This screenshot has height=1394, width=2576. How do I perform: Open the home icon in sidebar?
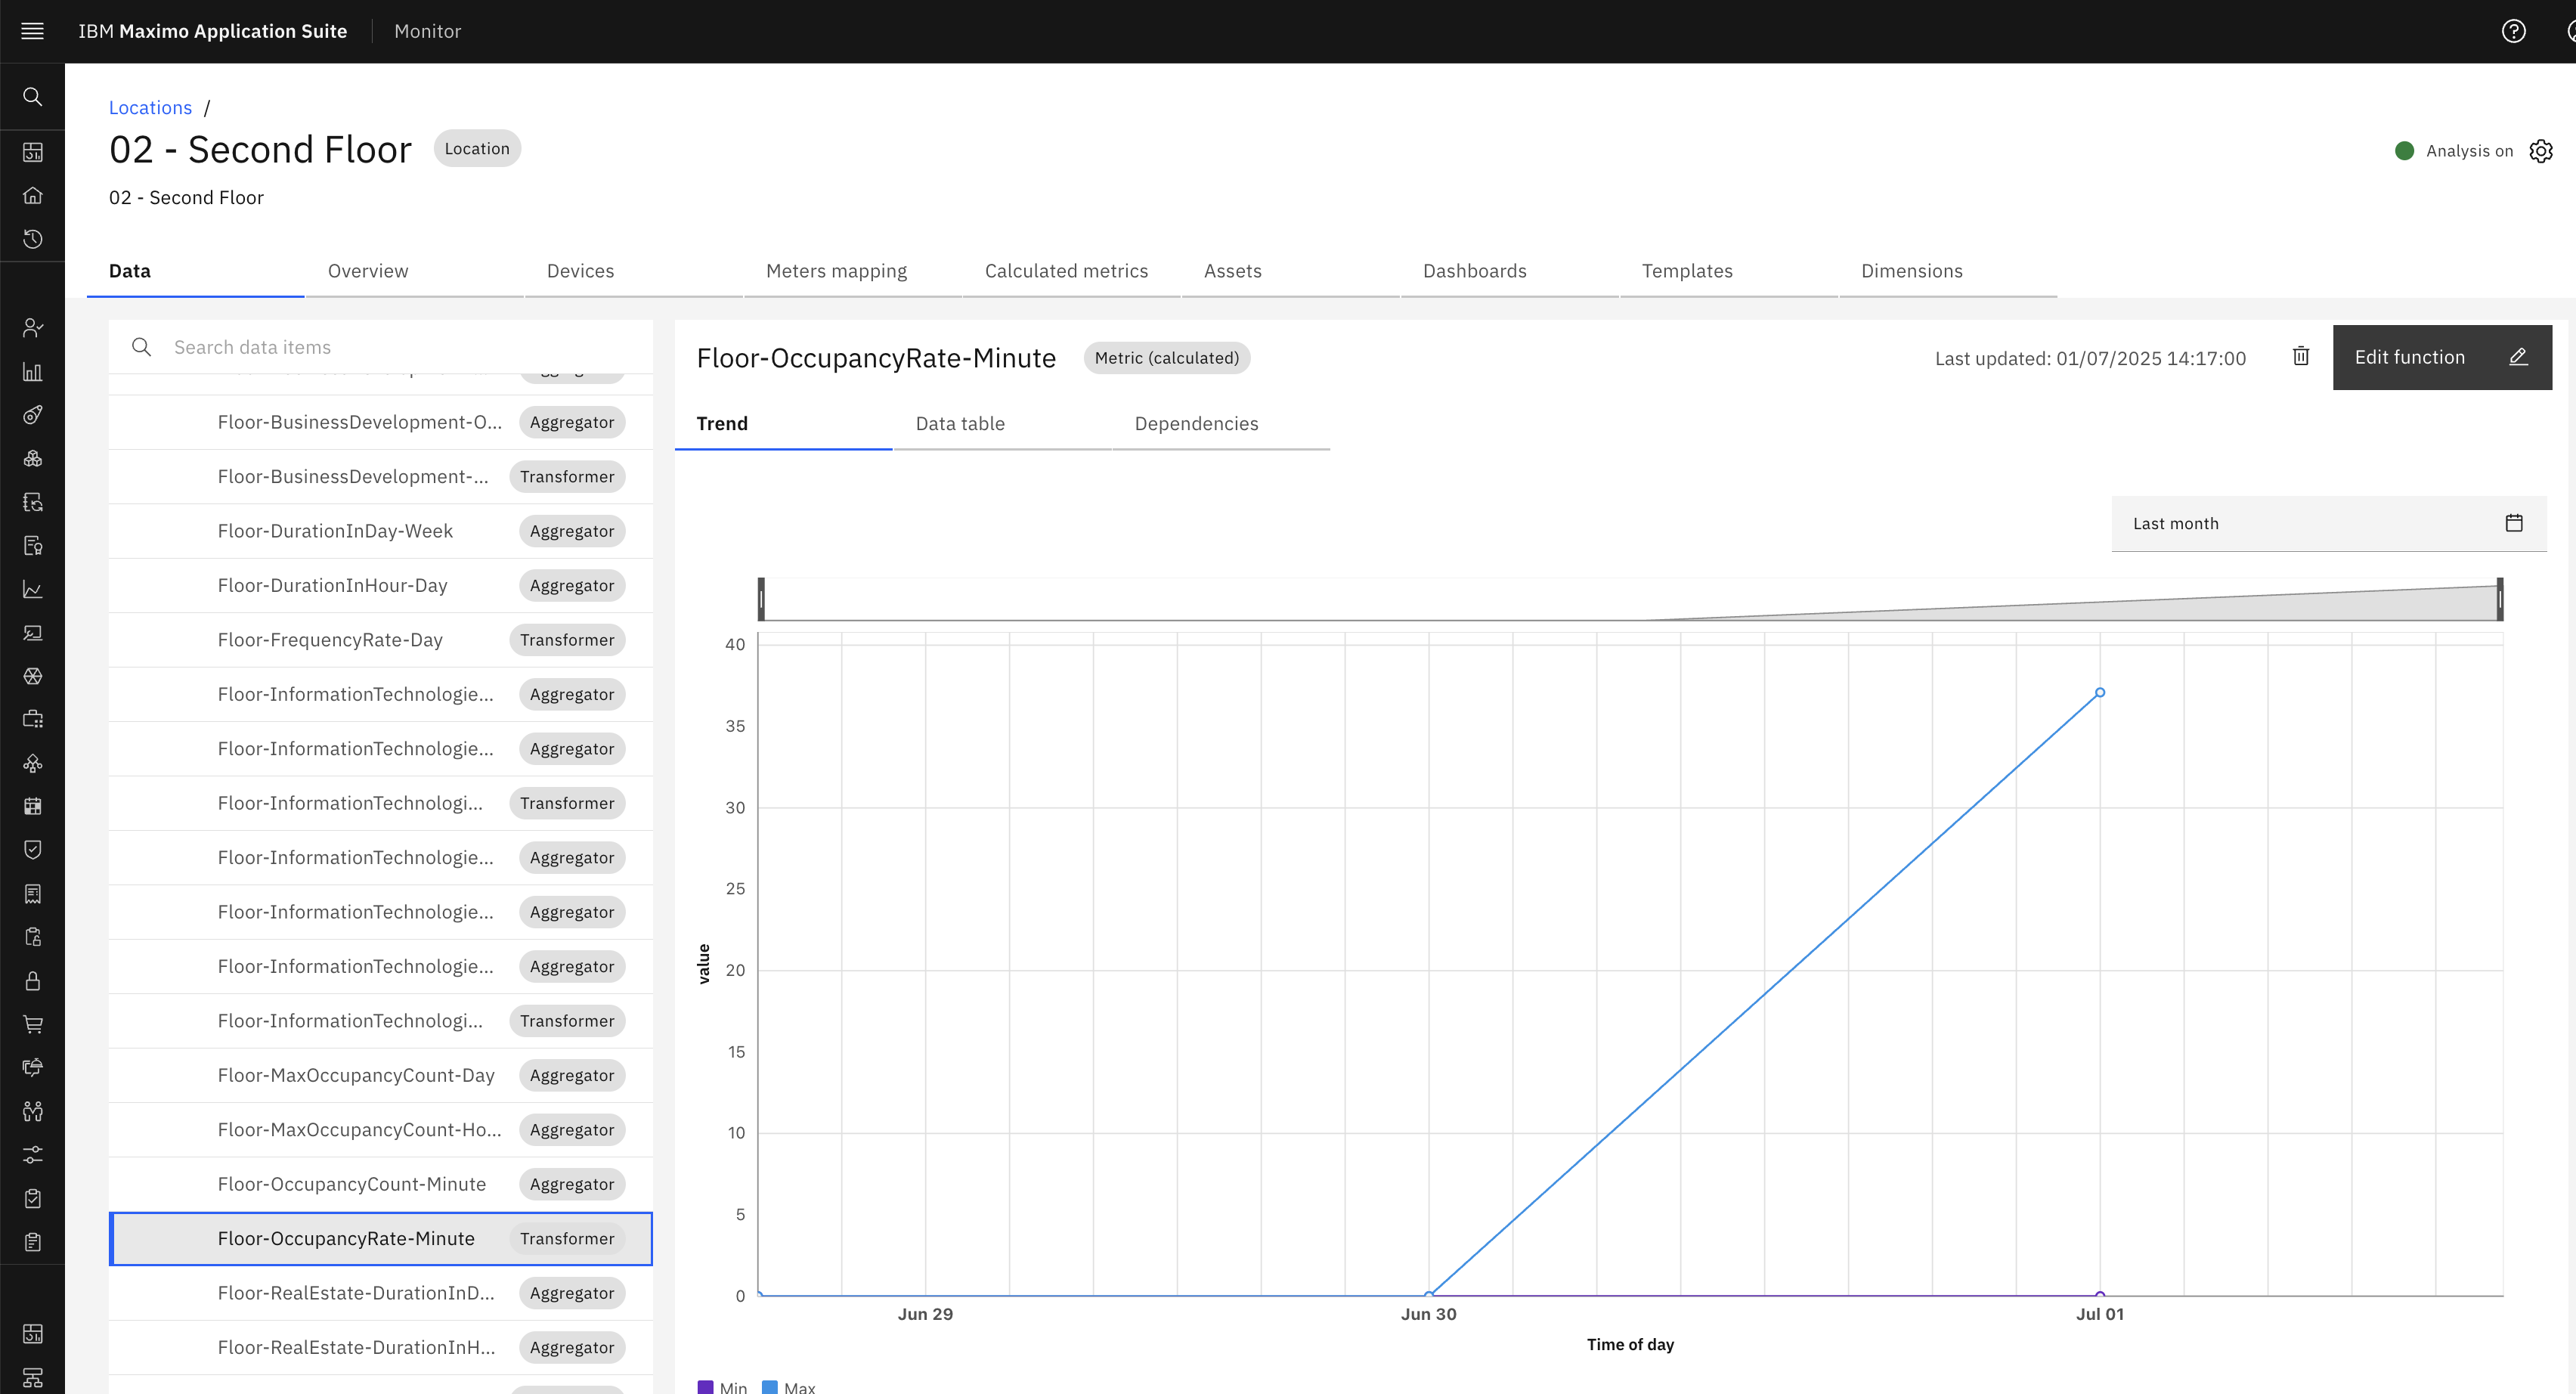tap(32, 195)
